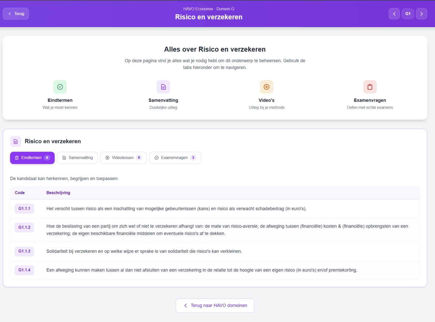This screenshot has width=435, height=322.
Task: Click the 'HAVO Economie · Domein G' breadcrumb
Action: click(209, 9)
